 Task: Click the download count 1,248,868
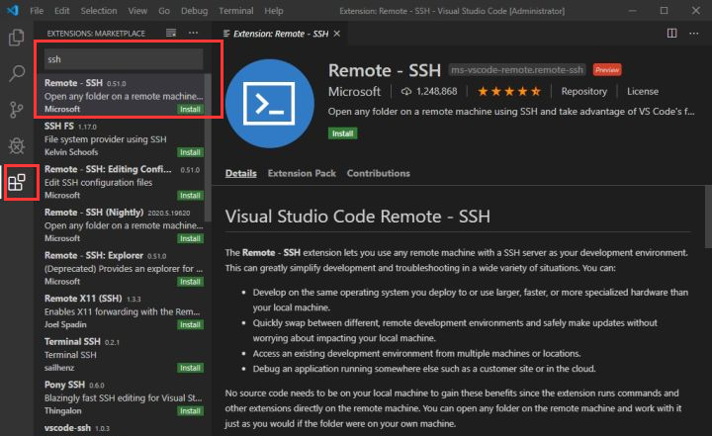click(x=429, y=91)
